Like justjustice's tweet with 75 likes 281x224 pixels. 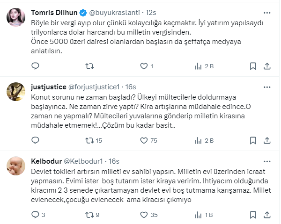[x=143, y=140]
